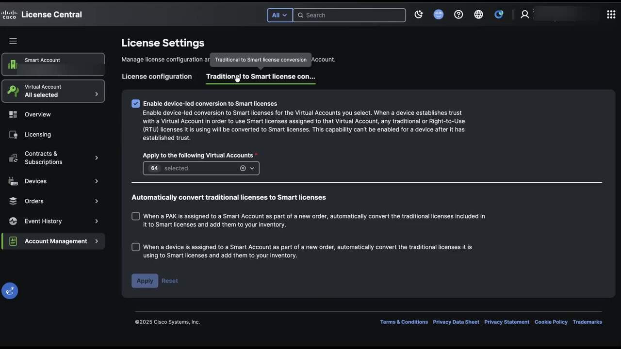Image resolution: width=621 pixels, height=349 pixels.
Task: Click the Apply button
Action: (x=145, y=281)
